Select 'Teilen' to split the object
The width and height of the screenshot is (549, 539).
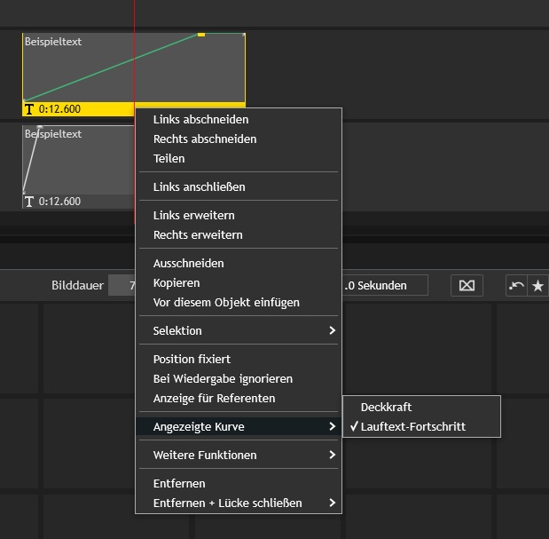click(239, 159)
